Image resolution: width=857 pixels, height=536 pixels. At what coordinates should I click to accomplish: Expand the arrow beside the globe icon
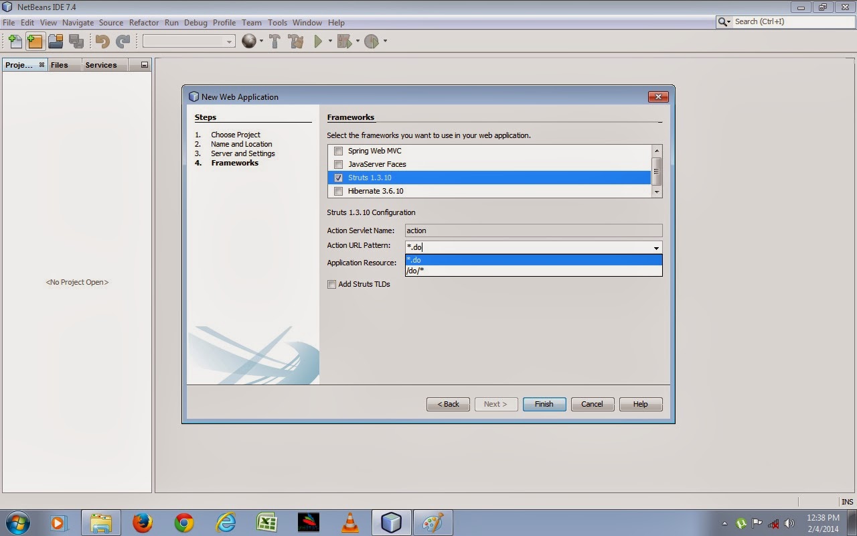(261, 42)
